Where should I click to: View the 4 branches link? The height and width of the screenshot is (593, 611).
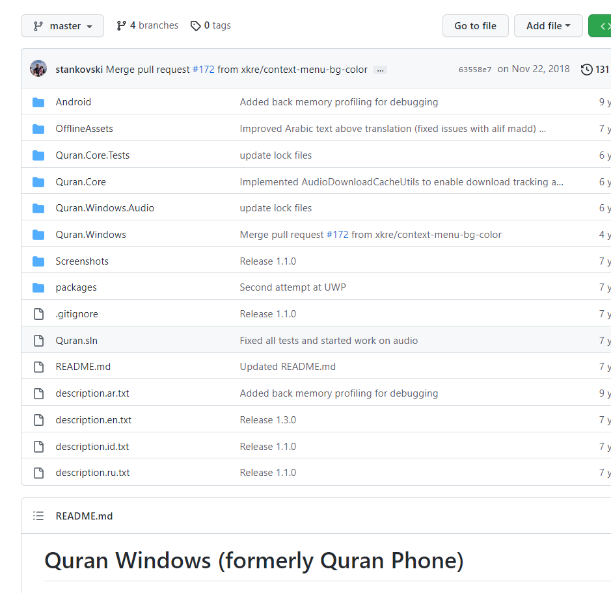tap(147, 25)
